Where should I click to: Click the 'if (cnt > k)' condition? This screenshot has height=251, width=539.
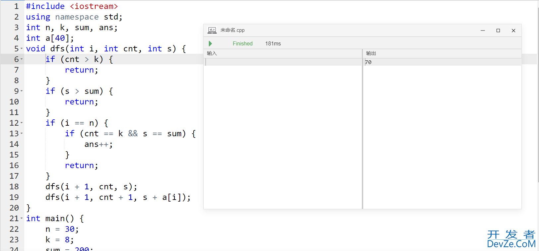point(79,59)
